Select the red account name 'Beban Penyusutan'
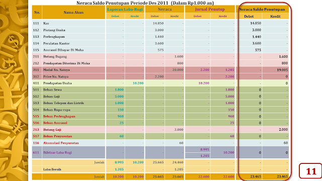The image size is (322, 181). 58,136
